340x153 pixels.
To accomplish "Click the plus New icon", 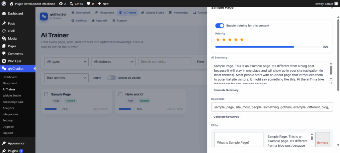I will pyautogui.click(x=99, y=4).
